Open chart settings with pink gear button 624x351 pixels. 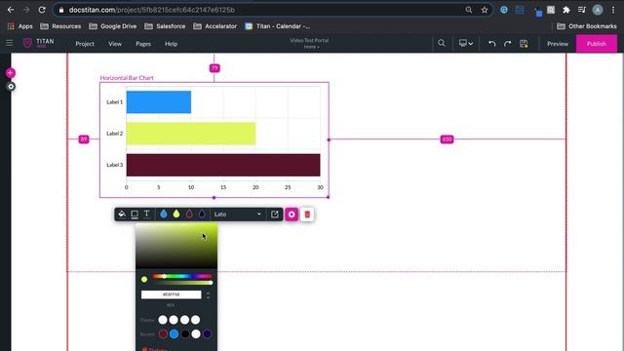292,214
